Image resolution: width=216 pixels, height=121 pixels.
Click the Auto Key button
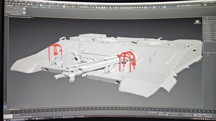[x=199, y=114]
